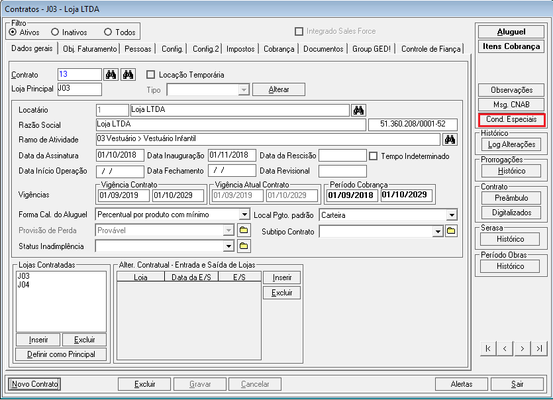The image size is (553, 400).
Task: Switch to Config. tab
Action: [172, 49]
